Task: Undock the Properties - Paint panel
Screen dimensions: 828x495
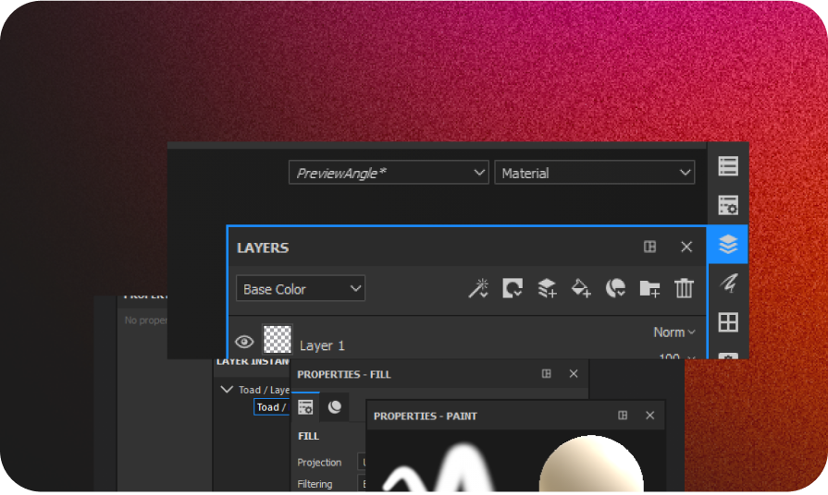Action: pos(623,416)
